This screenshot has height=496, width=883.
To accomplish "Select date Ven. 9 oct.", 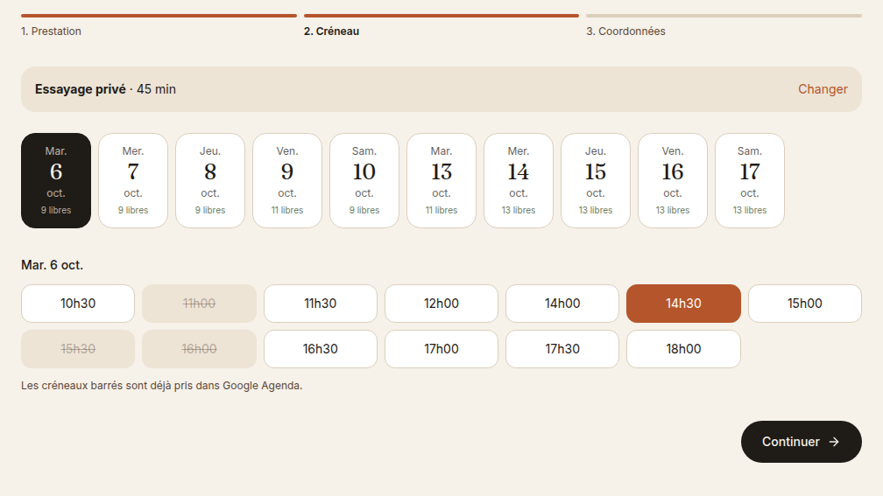I will click(287, 180).
